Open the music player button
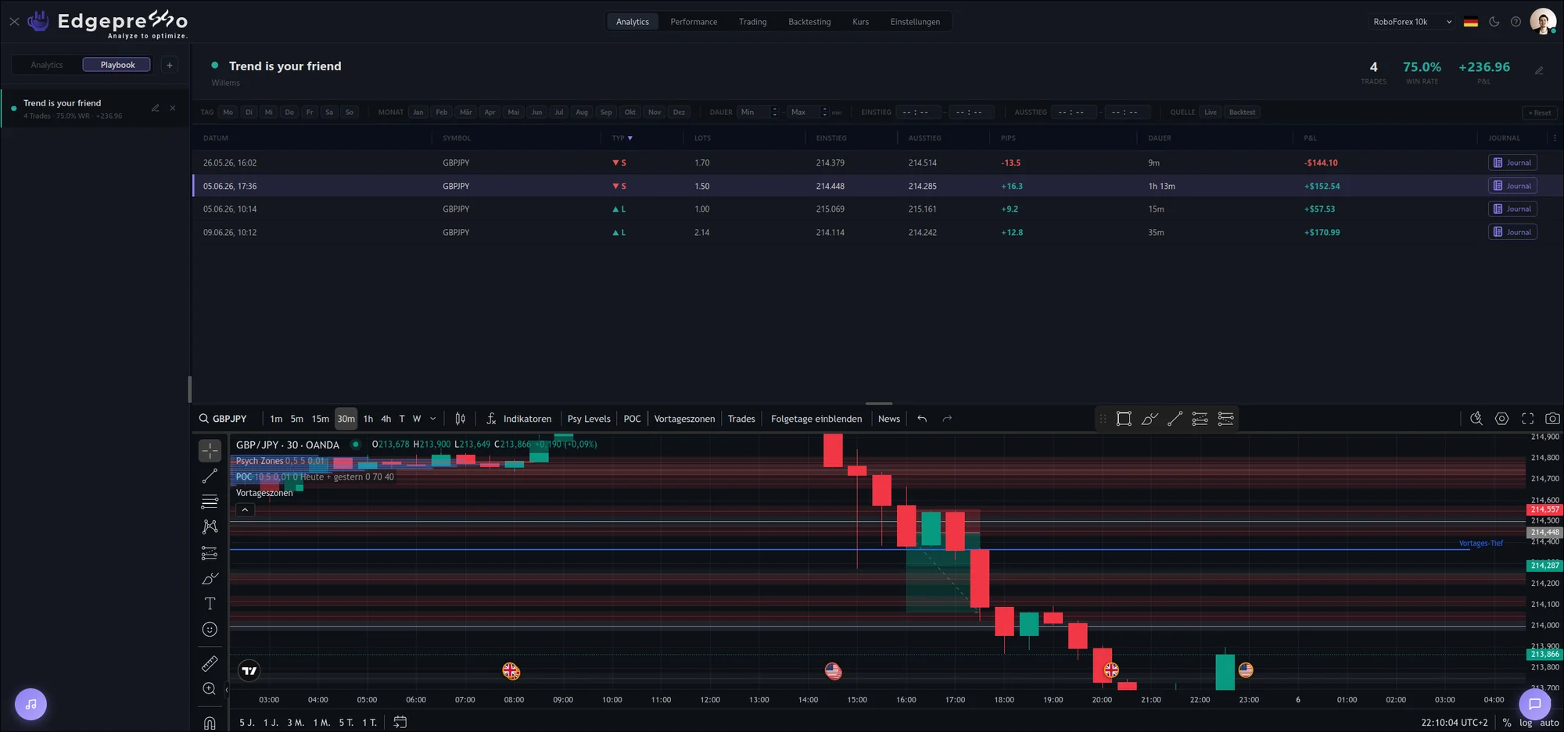 tap(30, 704)
